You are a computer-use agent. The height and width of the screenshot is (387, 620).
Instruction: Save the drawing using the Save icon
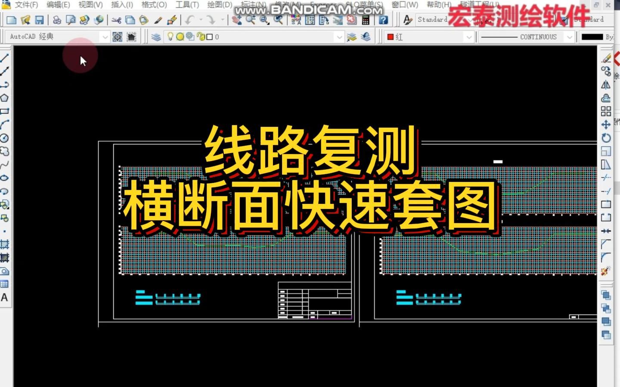coord(40,19)
